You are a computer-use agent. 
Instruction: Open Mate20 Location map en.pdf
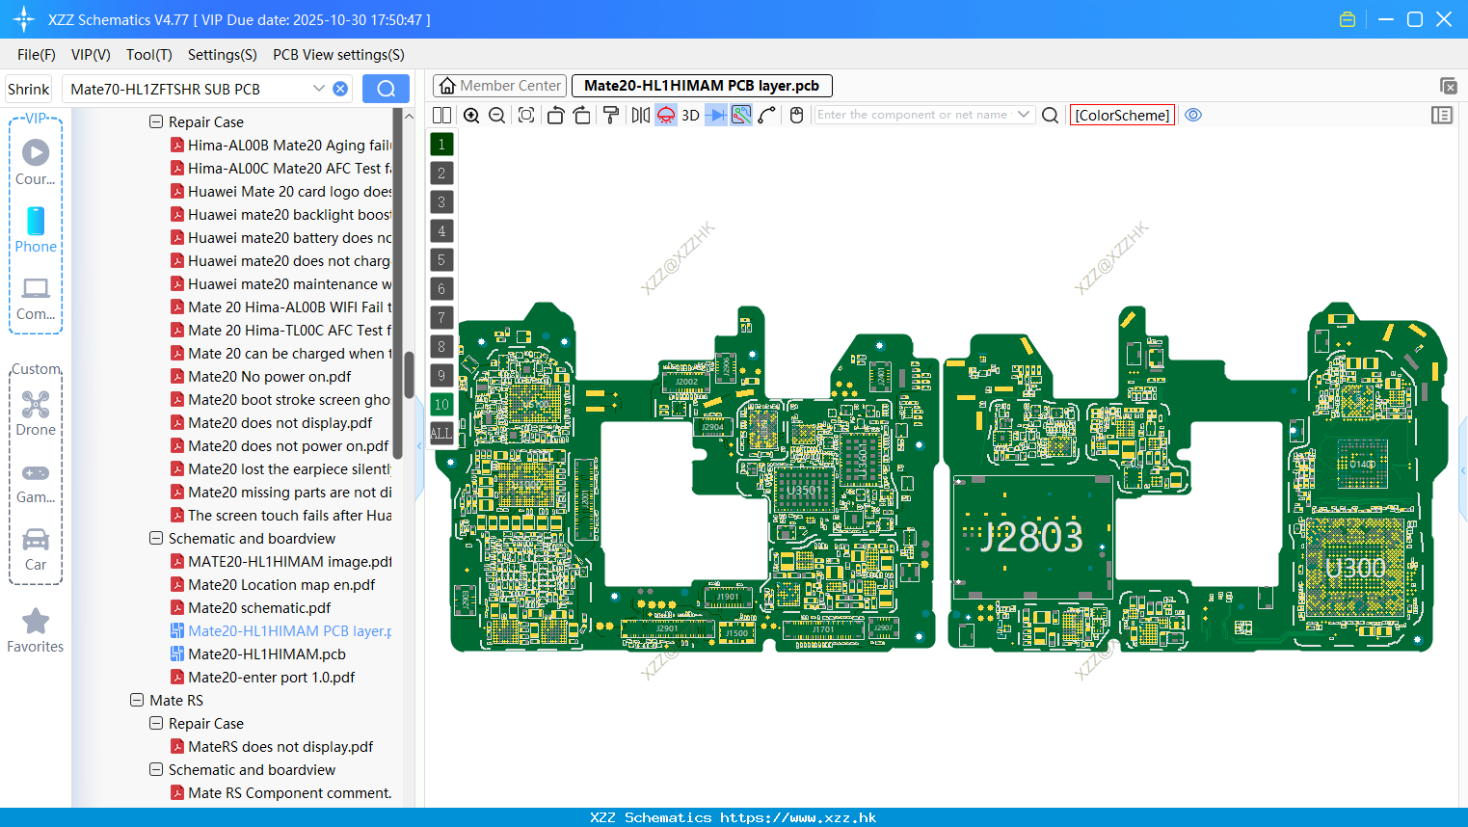[281, 585]
